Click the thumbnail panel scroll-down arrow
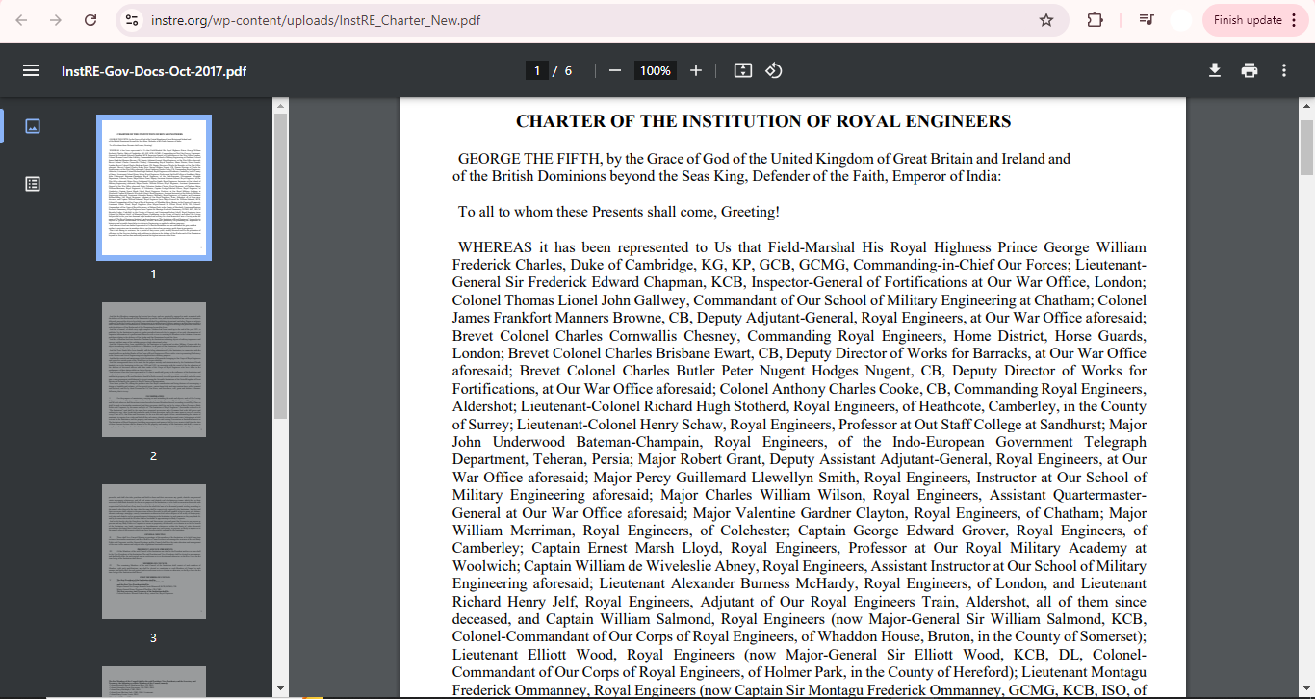This screenshot has height=699, width=1315. (x=280, y=688)
